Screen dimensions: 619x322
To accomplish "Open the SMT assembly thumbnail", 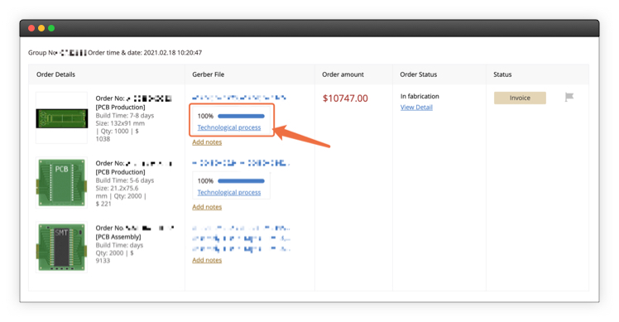I will coord(61,248).
